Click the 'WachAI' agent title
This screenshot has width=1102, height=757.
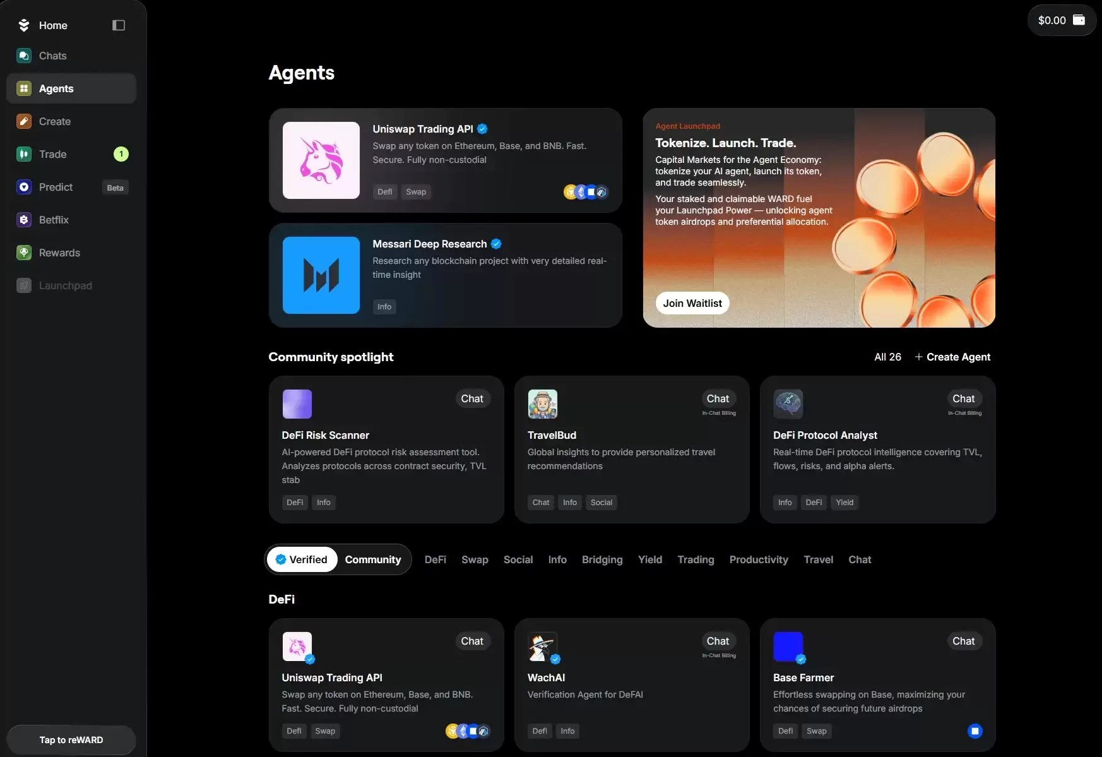(546, 677)
